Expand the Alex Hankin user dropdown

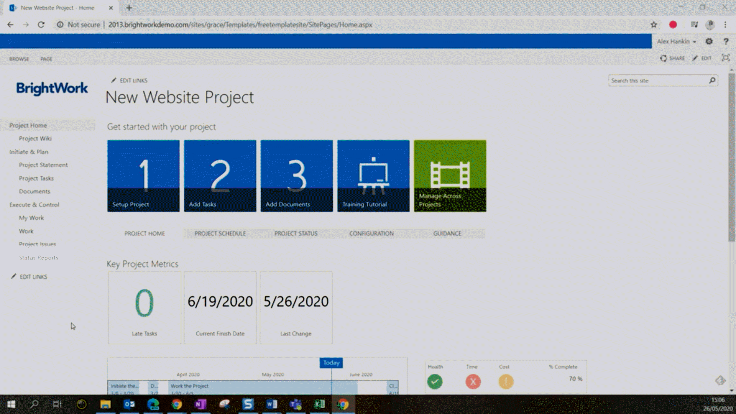676,41
